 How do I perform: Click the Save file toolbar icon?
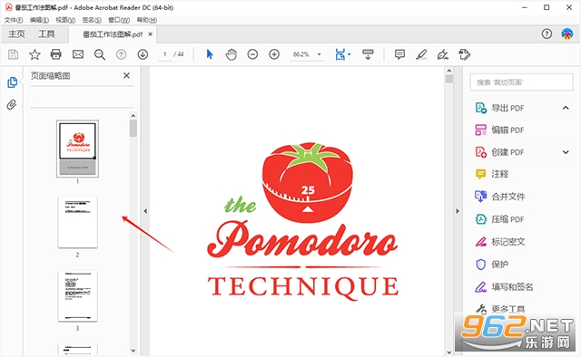14,54
